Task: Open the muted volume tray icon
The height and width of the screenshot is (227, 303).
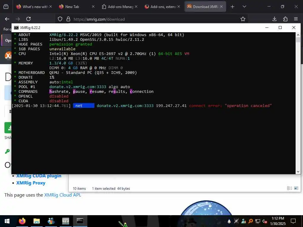Action: tap(265, 221)
